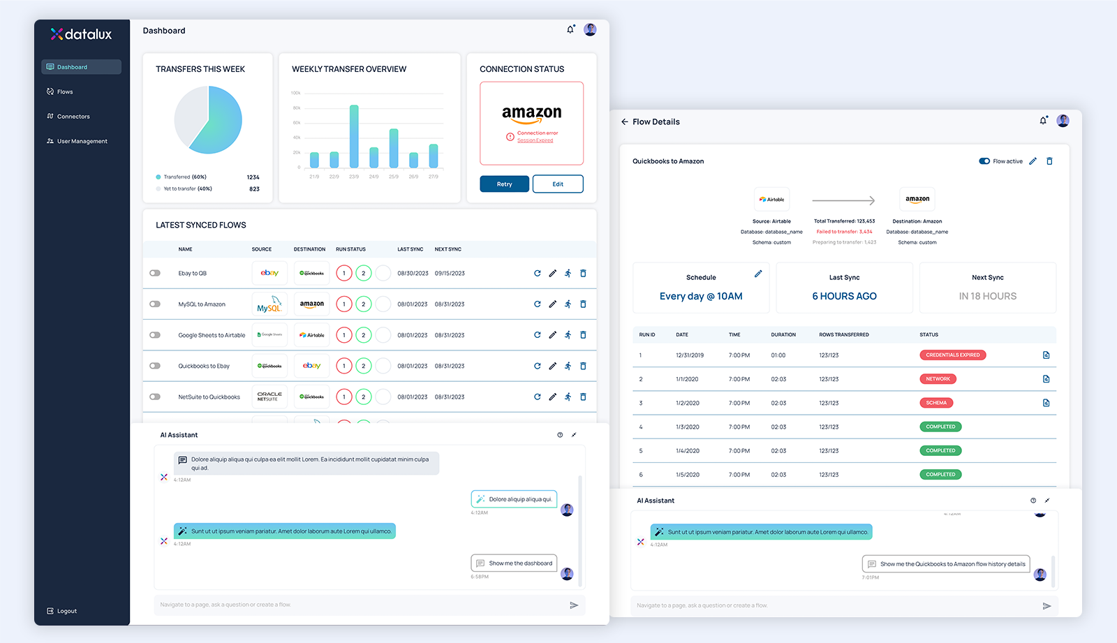The height and width of the screenshot is (643, 1117).
Task: Delete the Quickbooks to Amazon flow
Action: point(1049,161)
